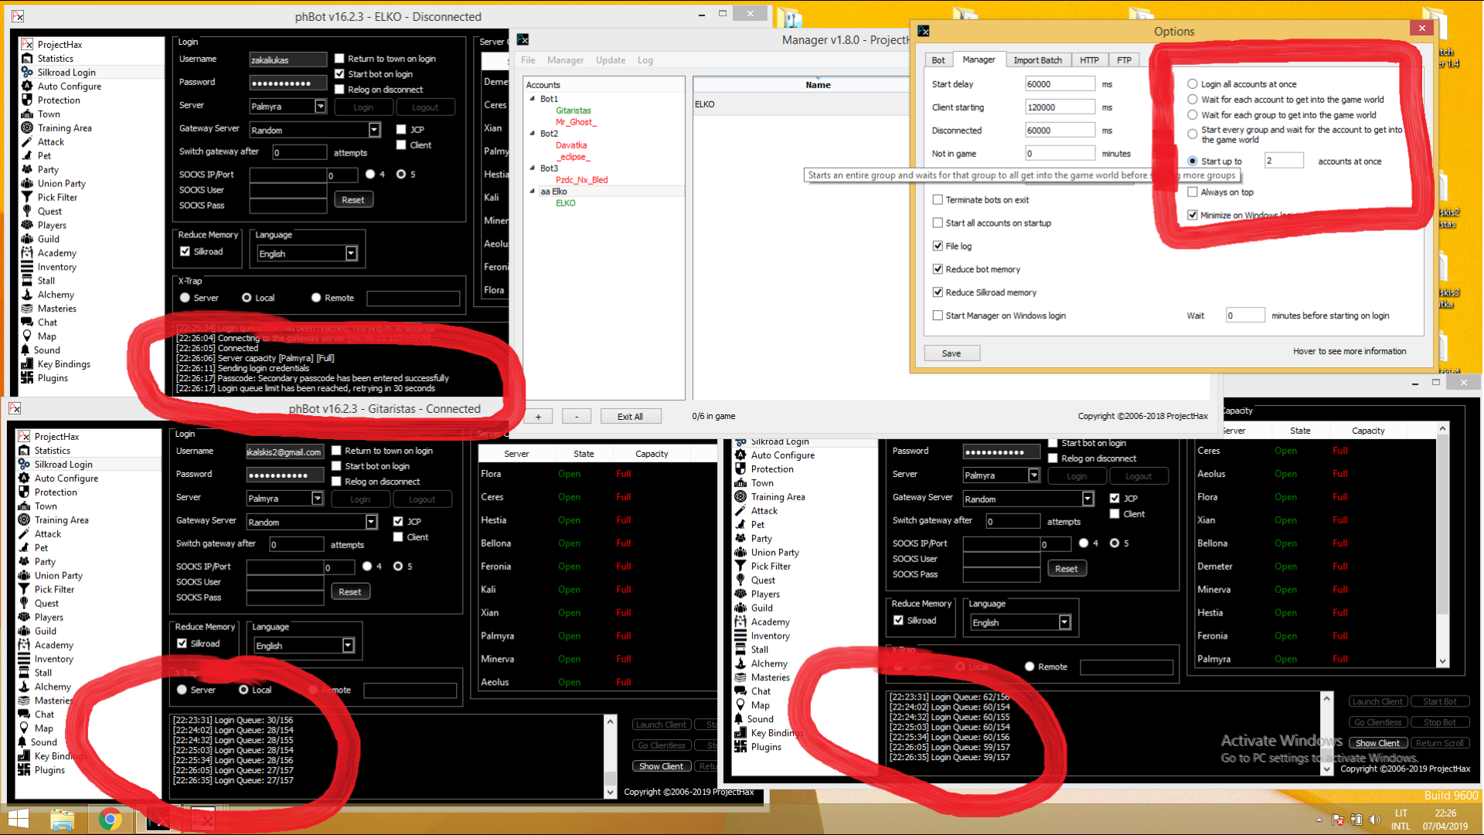This screenshot has height=835, width=1484.
Task: Click Save in the Options dialog
Action: 951,353
